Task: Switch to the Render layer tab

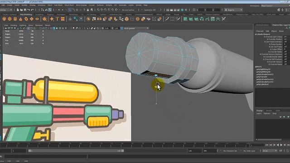Action: tap(269, 110)
